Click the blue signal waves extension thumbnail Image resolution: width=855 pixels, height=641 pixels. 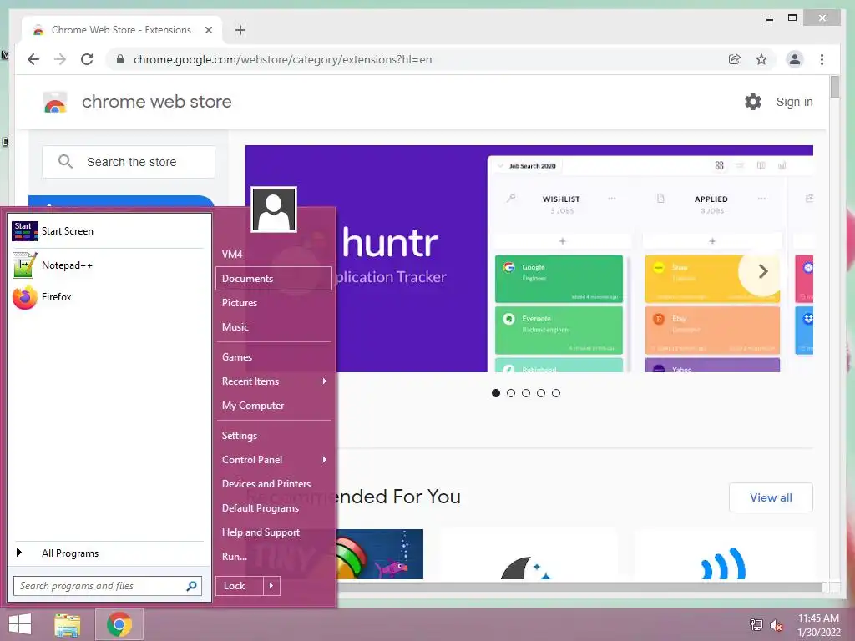tap(723, 554)
